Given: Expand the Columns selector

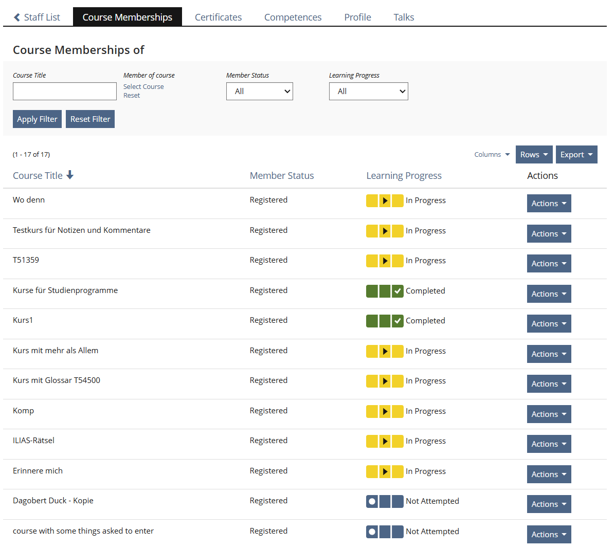Looking at the screenshot, I should click(492, 155).
